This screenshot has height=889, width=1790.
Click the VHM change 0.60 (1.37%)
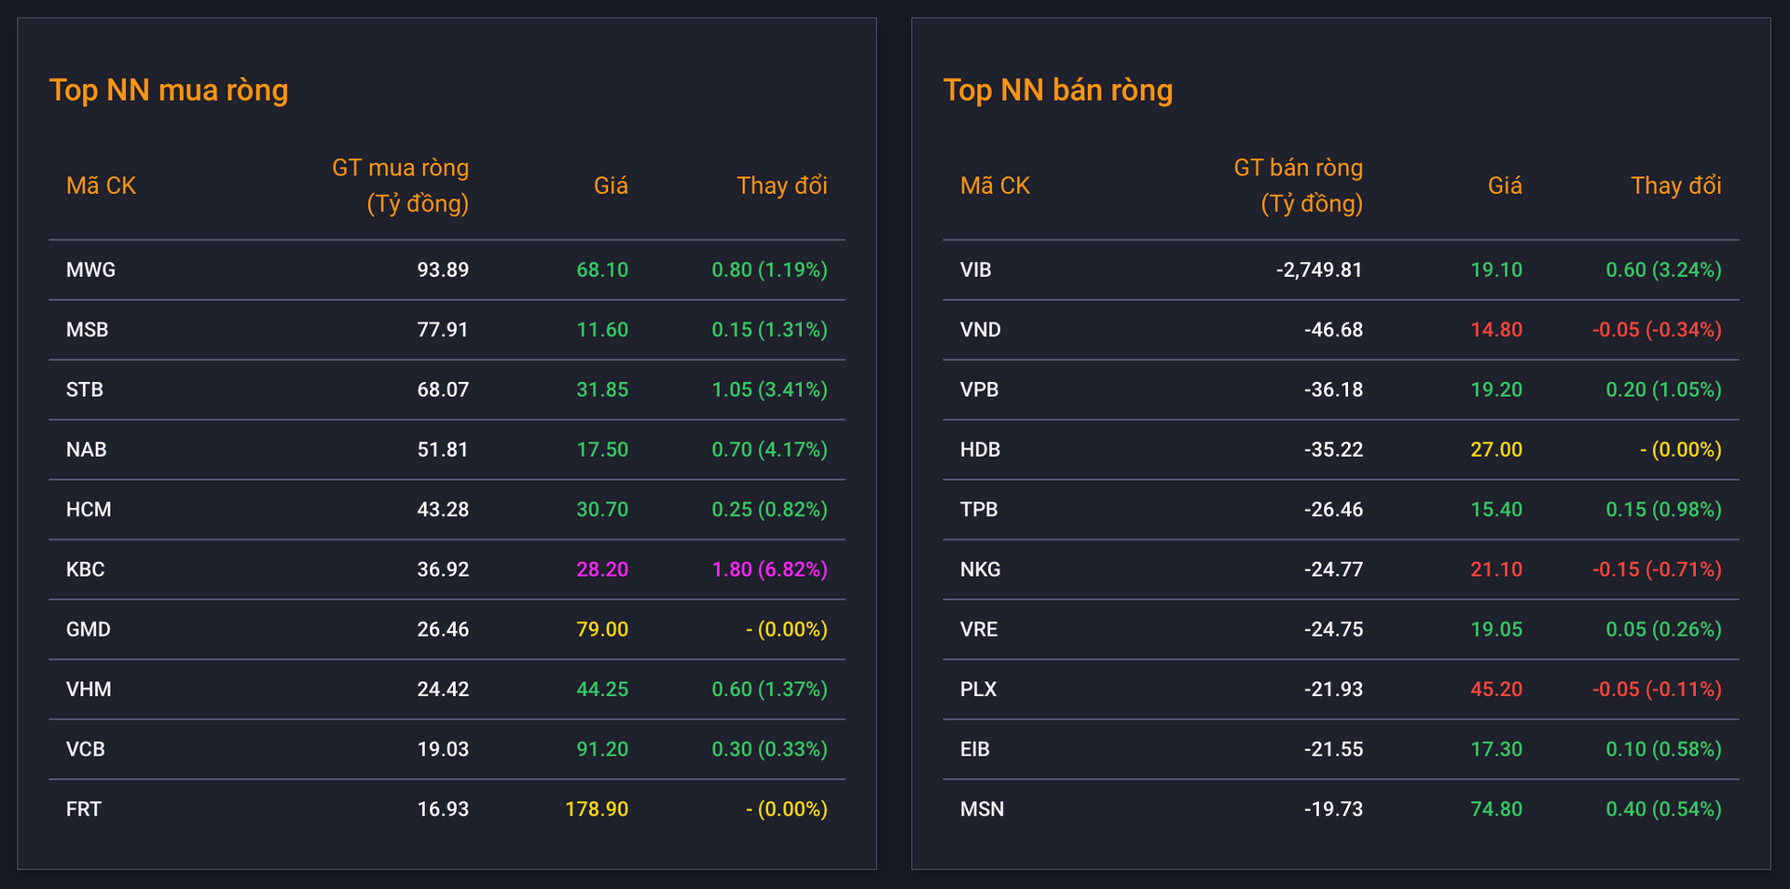point(770,690)
